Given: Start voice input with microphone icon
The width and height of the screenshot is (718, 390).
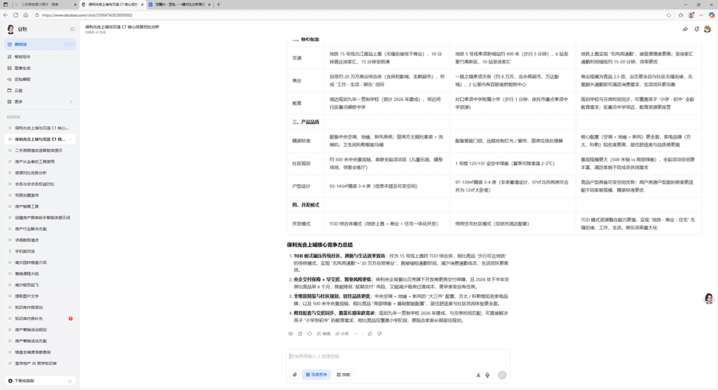Looking at the screenshot, I should 487,375.
